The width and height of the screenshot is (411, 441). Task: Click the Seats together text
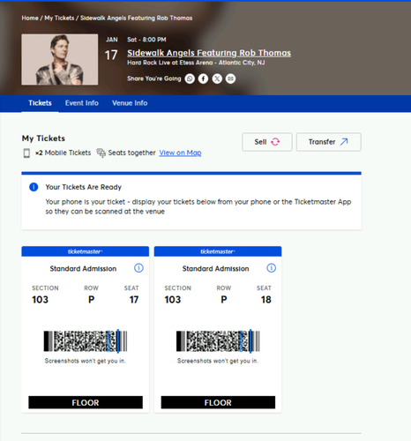coord(131,153)
